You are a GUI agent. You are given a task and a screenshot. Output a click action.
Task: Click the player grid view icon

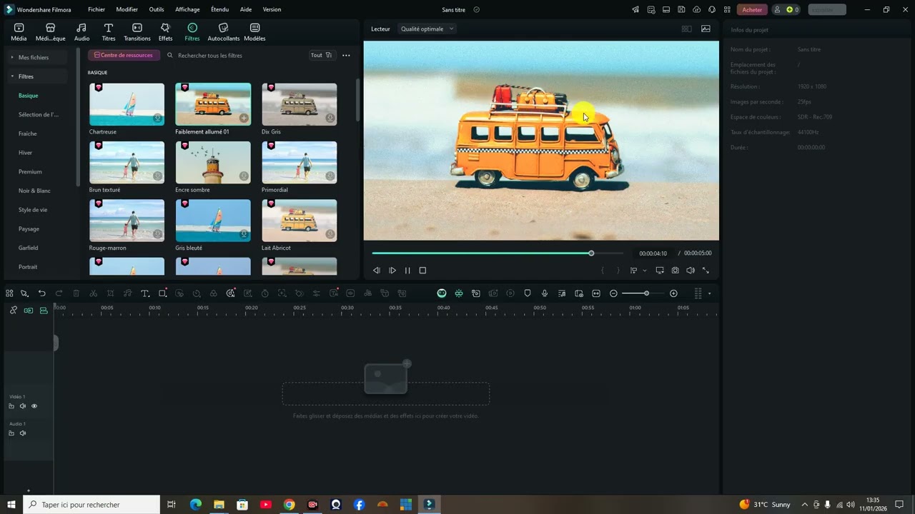pyautogui.click(x=686, y=29)
